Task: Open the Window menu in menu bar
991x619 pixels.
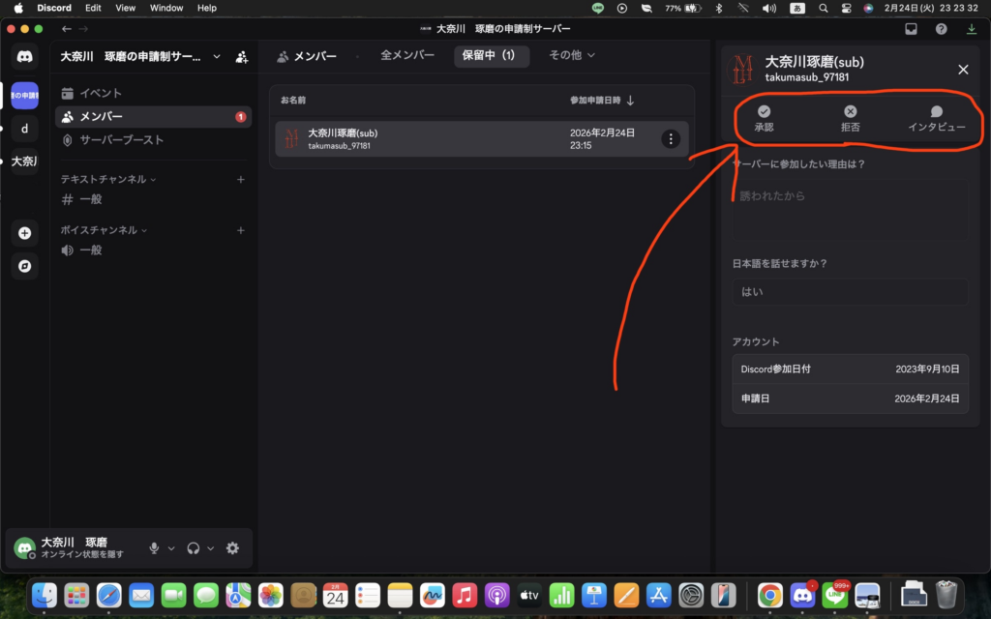Action: tap(166, 8)
